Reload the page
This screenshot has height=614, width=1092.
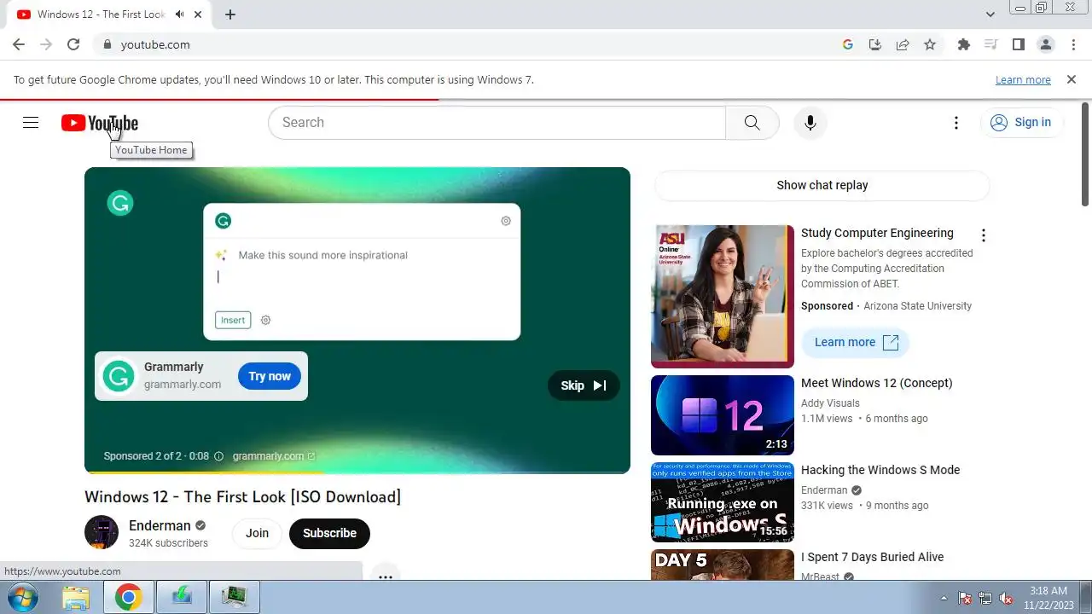click(x=73, y=44)
